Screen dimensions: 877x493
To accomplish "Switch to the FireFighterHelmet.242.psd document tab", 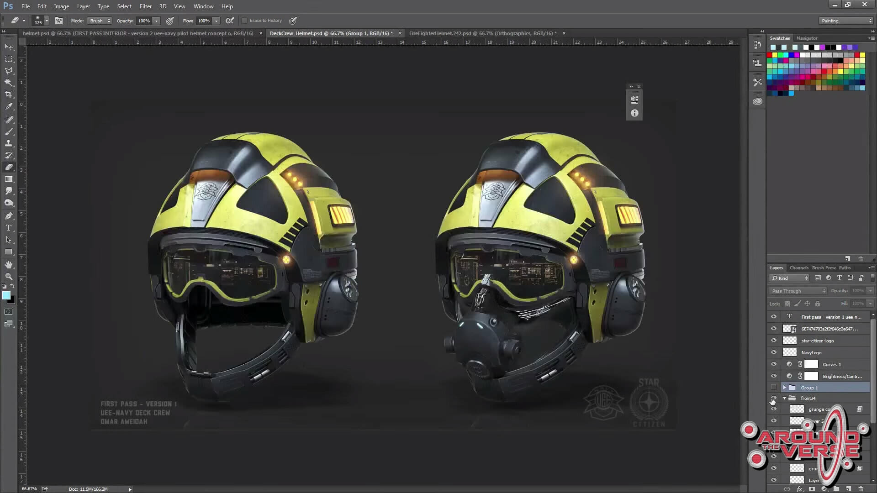I will pyautogui.click(x=482, y=33).
